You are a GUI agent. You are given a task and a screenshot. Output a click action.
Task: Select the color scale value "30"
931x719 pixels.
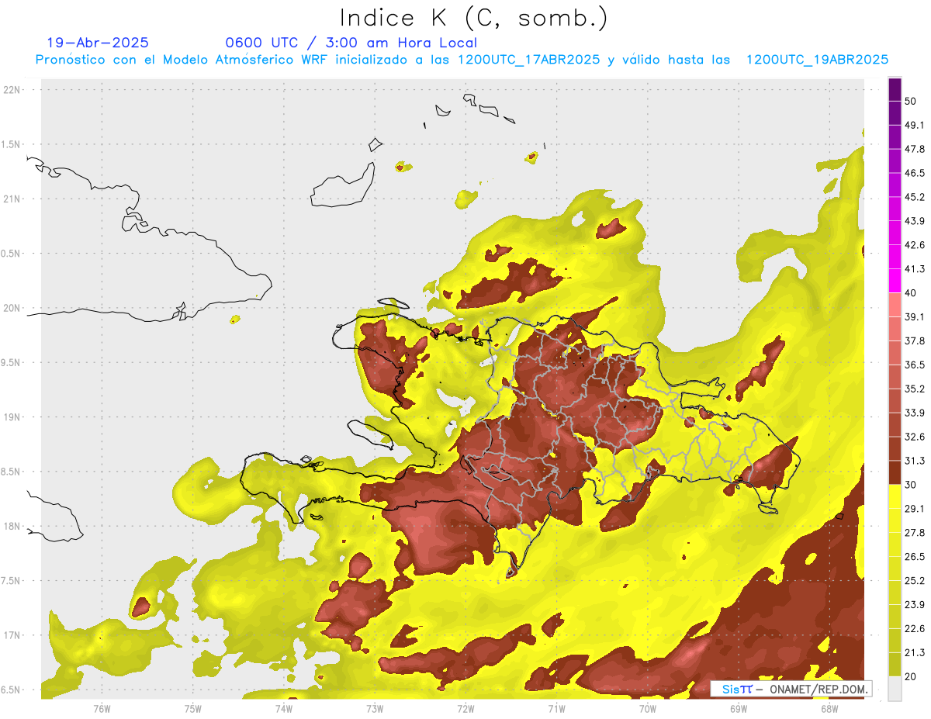[912, 485]
